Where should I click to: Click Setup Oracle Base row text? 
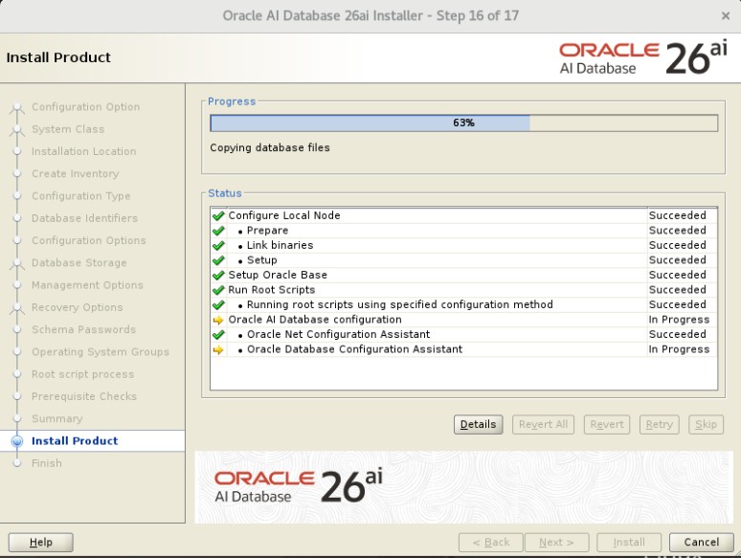click(x=278, y=275)
